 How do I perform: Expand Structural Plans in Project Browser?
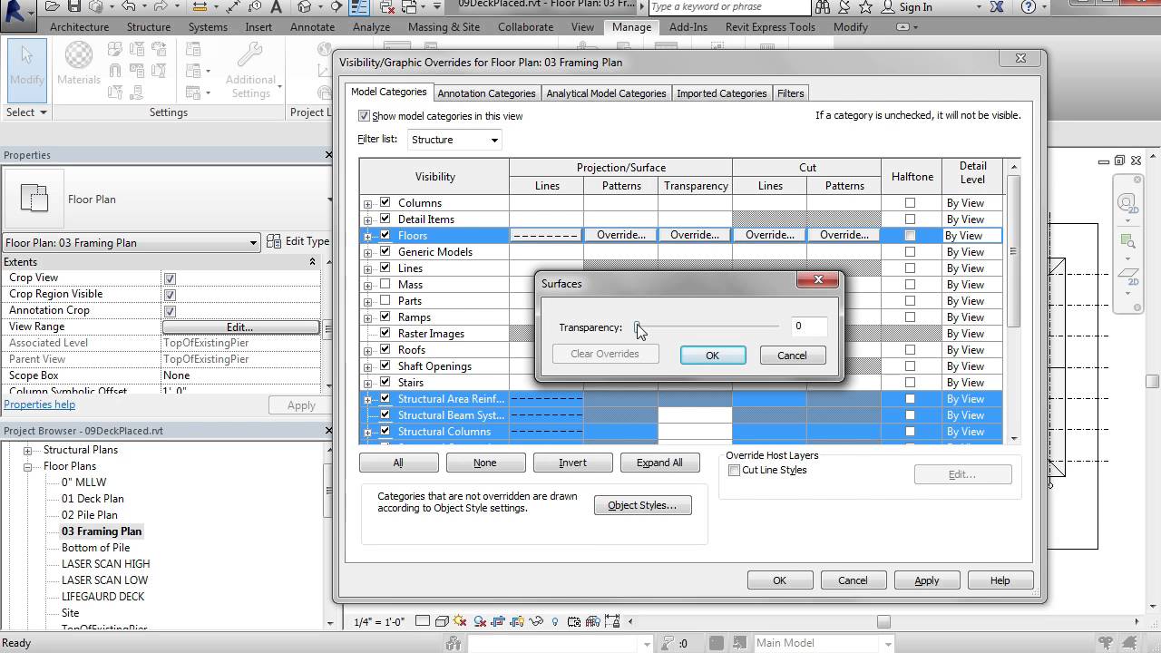(28, 451)
